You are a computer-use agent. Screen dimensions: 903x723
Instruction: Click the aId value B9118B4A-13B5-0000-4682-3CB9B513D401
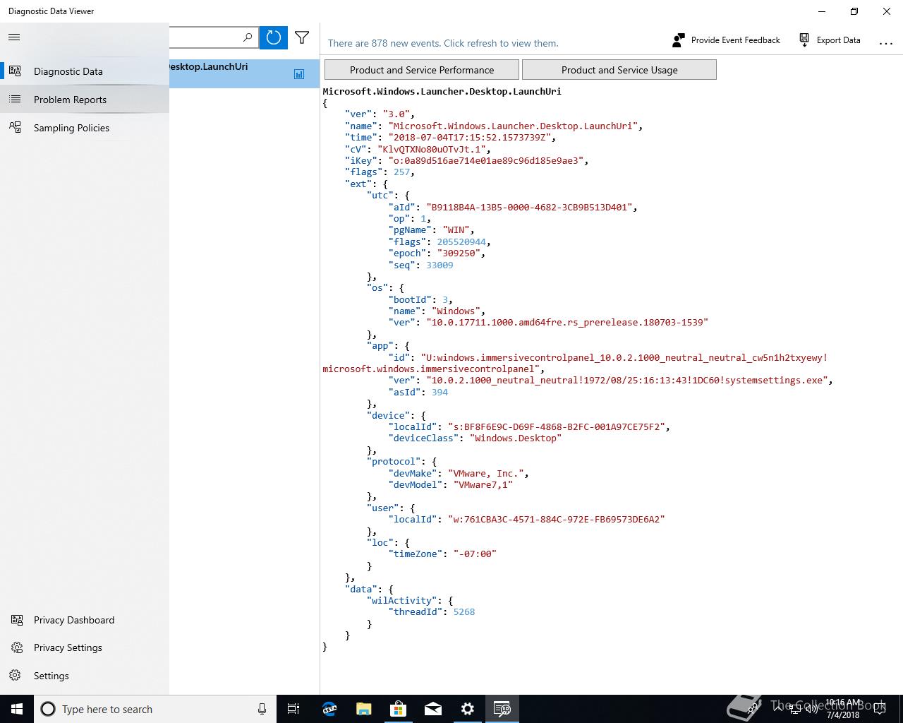[x=530, y=208]
